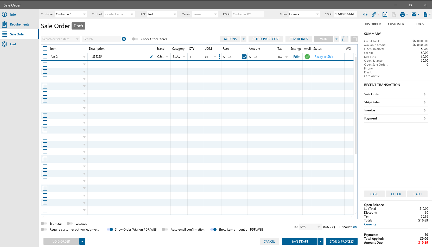Image resolution: width=432 pixels, height=247 pixels.
Task: Enable the Estimate toggle
Action: coord(44,224)
